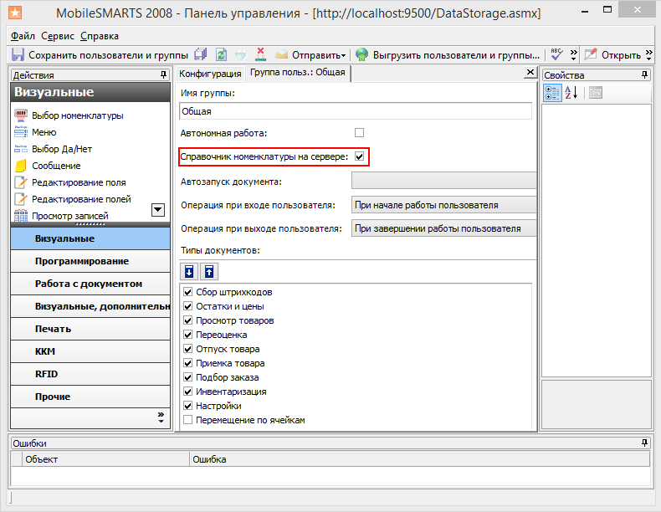Move document type up arrow button

point(209,271)
